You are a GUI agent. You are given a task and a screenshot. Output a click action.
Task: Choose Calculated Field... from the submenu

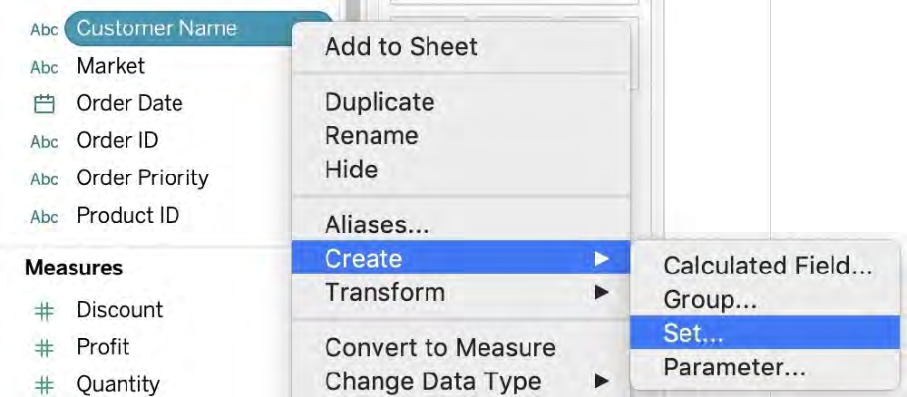click(766, 266)
